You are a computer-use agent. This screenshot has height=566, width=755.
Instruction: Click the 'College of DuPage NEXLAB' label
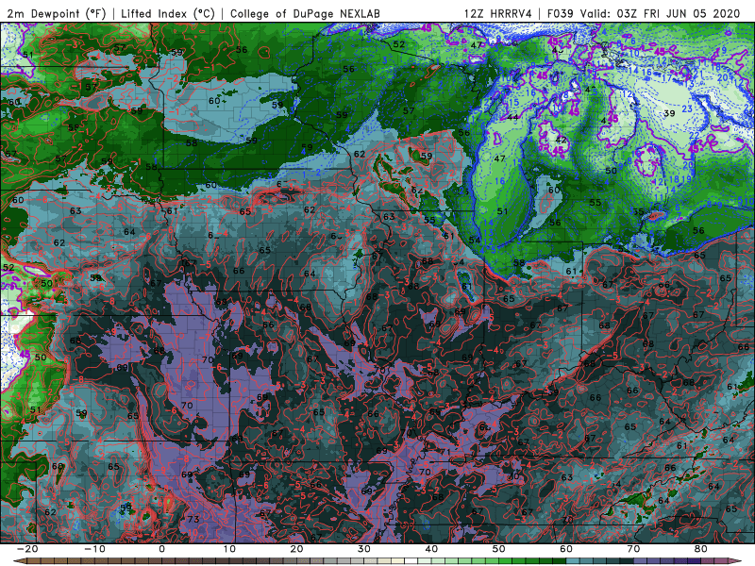(x=305, y=13)
